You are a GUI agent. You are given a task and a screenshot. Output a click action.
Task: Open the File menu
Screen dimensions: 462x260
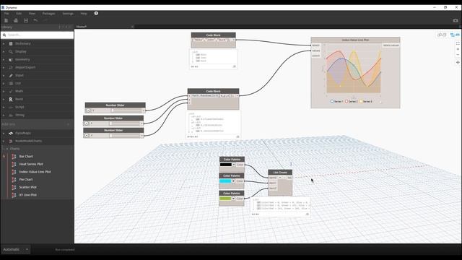click(x=6, y=14)
